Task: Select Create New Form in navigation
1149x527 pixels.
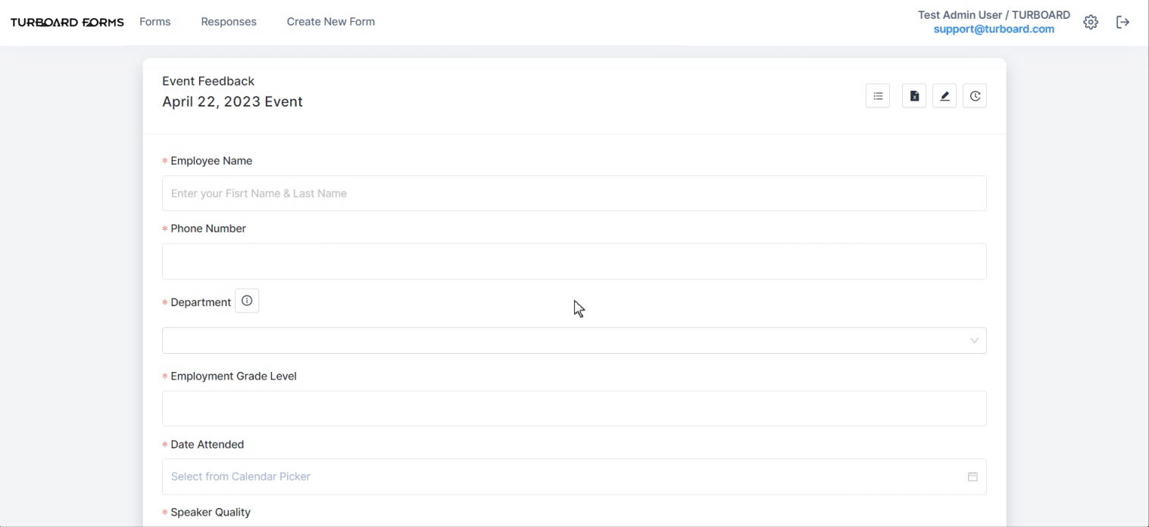Action: pyautogui.click(x=331, y=22)
